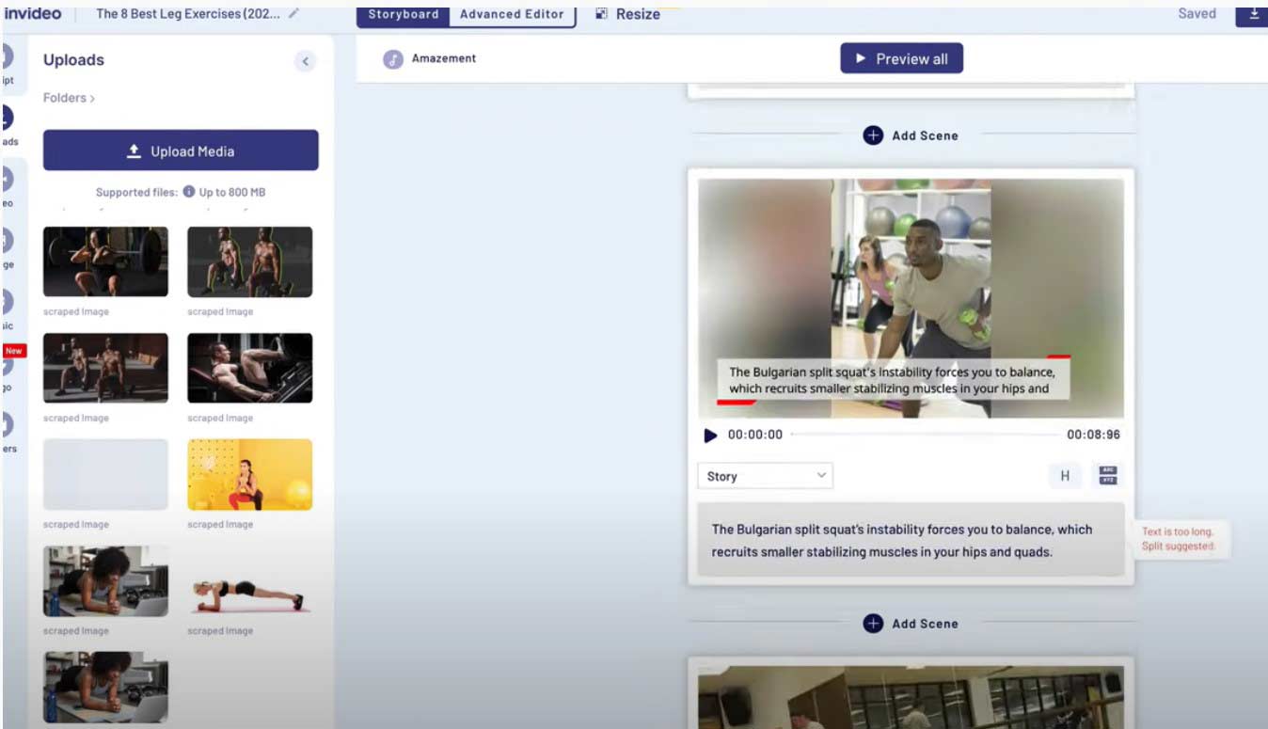
Task: Expand the Folders breadcrumb
Action: [69, 98]
